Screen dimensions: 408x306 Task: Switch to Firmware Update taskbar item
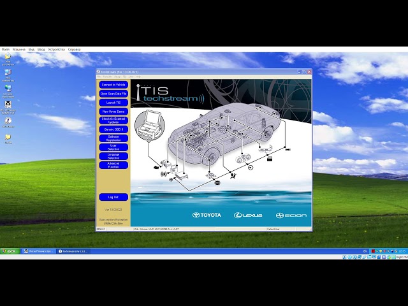(38, 251)
